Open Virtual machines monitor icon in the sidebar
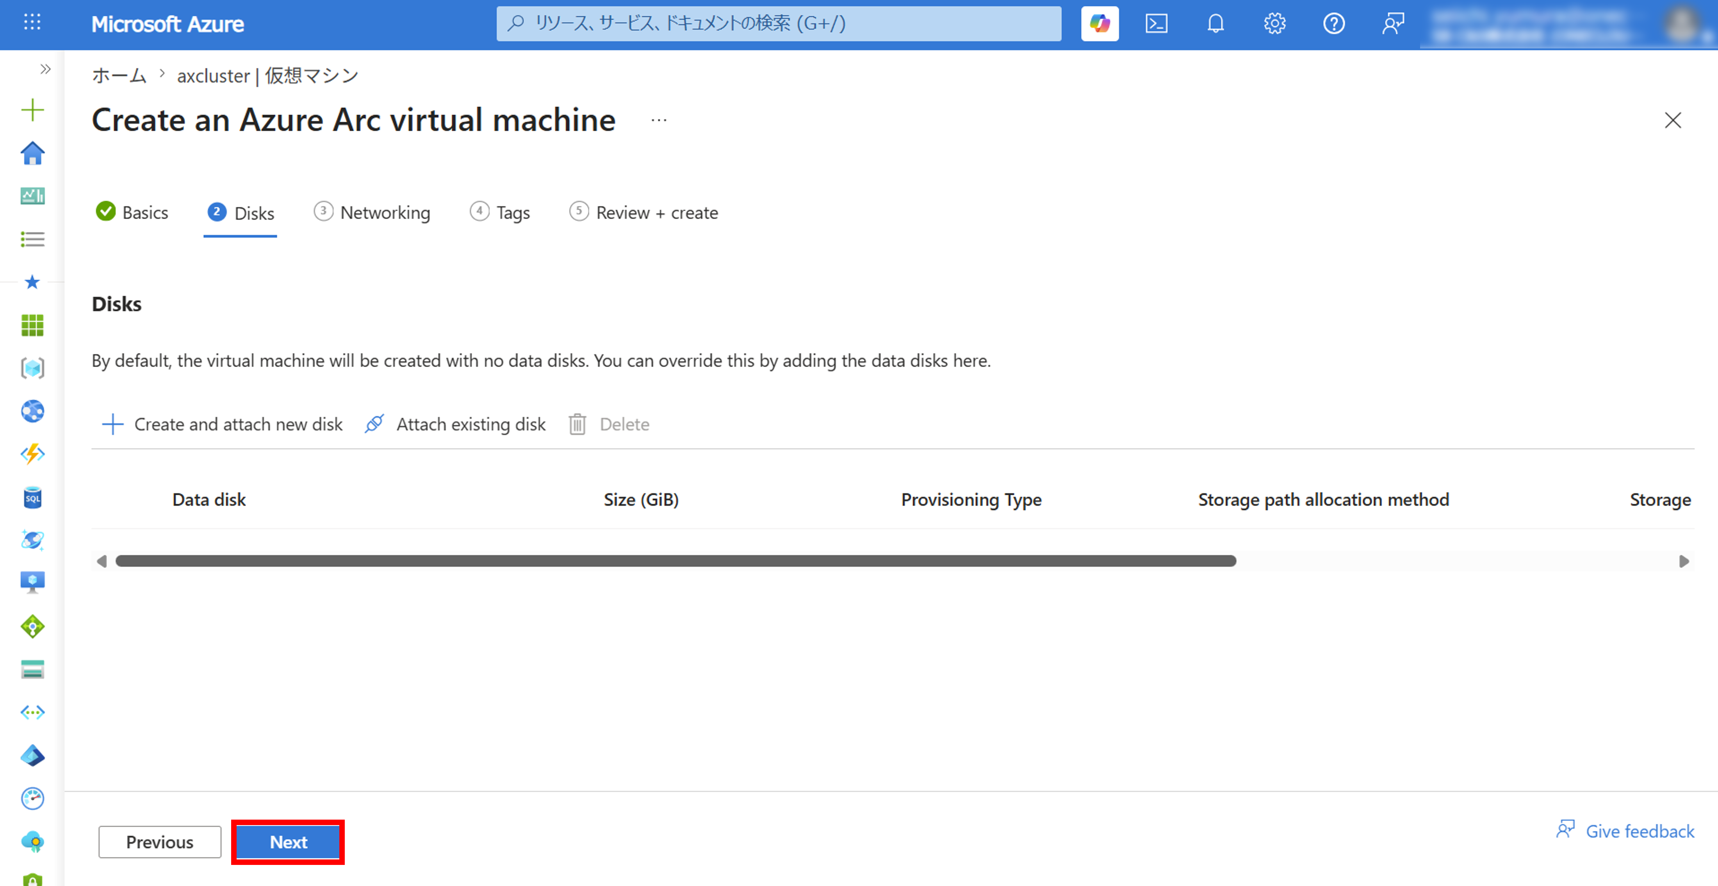The height and width of the screenshot is (886, 1718). point(32,583)
